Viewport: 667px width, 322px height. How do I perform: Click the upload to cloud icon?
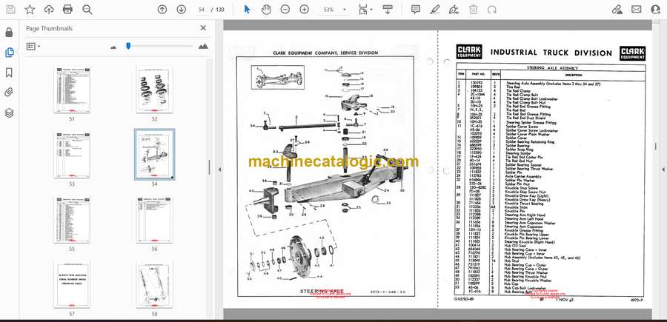(49, 10)
